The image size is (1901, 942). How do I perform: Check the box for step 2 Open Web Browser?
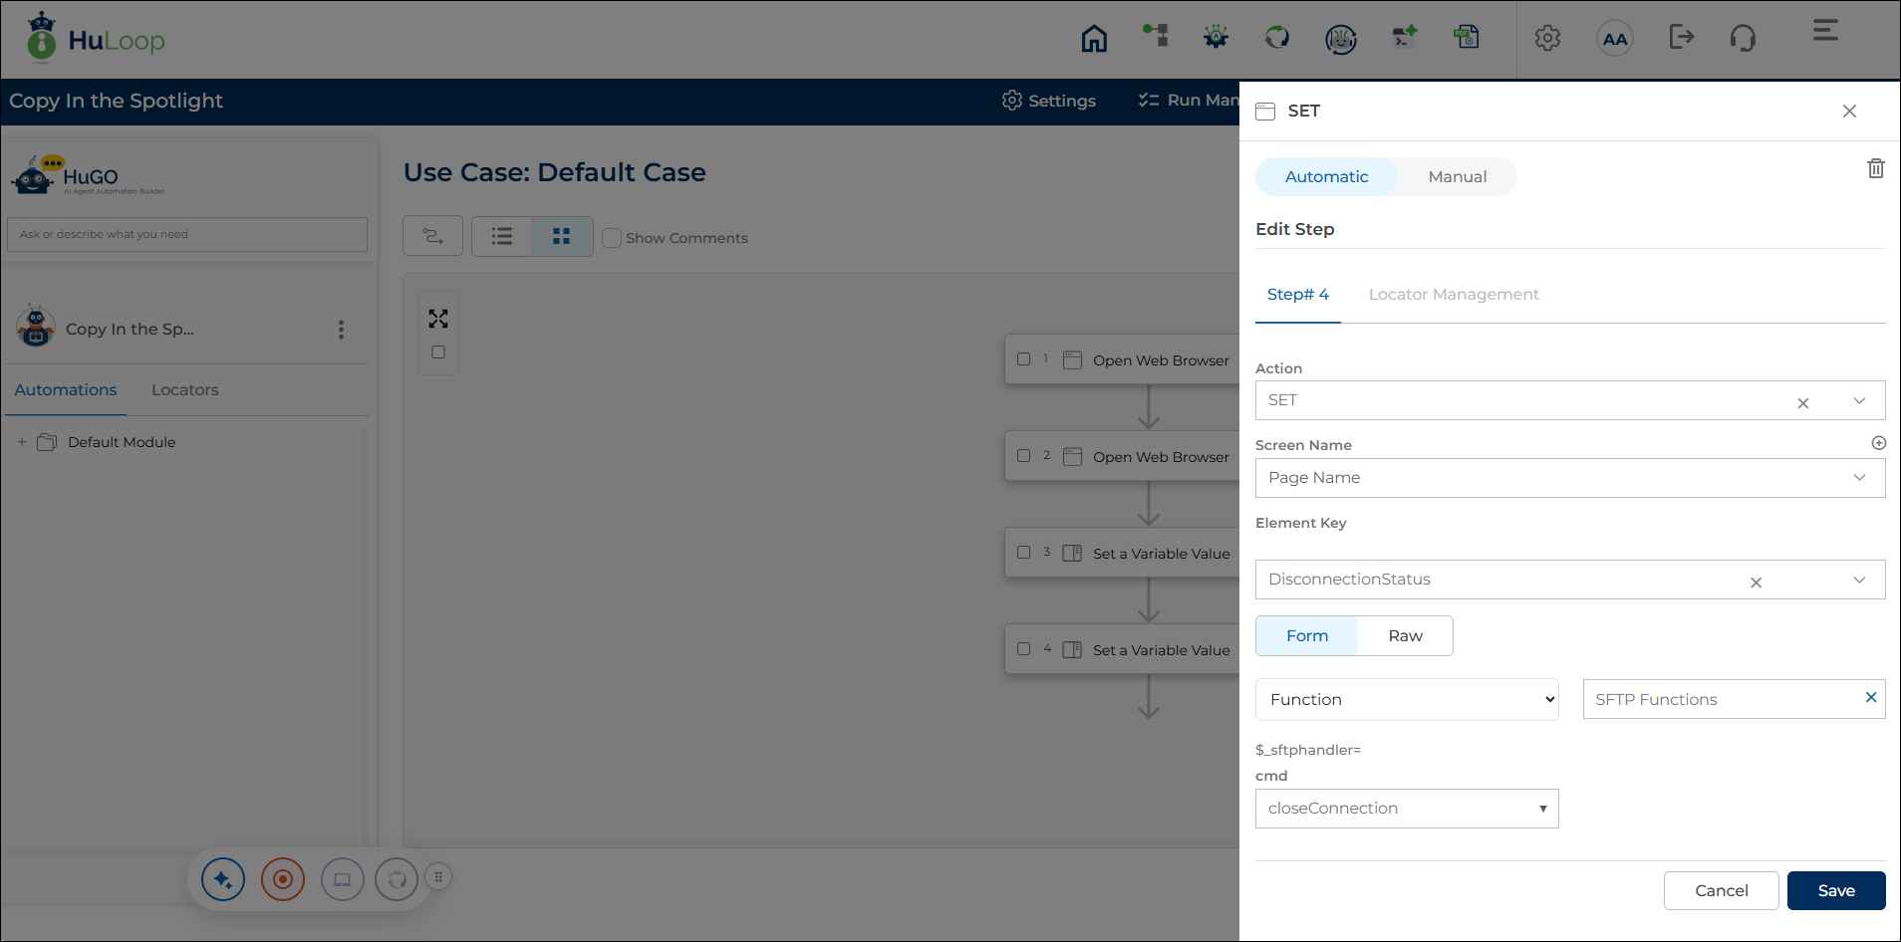(x=1023, y=456)
